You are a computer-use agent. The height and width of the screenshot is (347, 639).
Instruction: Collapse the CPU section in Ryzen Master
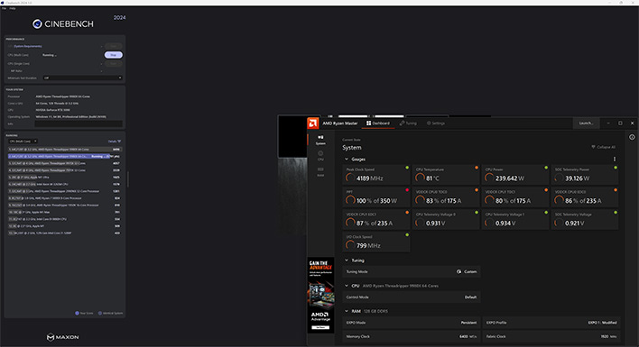click(347, 286)
